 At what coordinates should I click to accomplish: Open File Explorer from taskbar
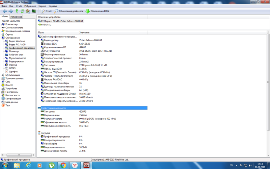17,166
